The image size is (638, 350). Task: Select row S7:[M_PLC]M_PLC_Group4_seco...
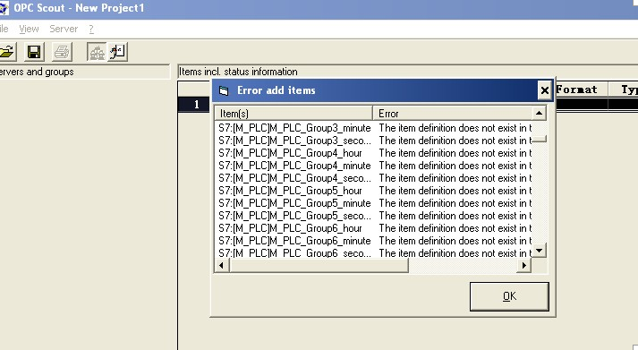(373, 178)
